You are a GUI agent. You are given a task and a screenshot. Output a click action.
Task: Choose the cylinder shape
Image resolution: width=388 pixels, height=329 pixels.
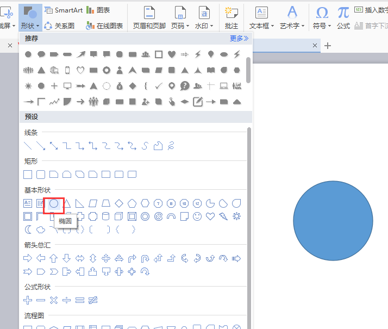[x=106, y=216]
